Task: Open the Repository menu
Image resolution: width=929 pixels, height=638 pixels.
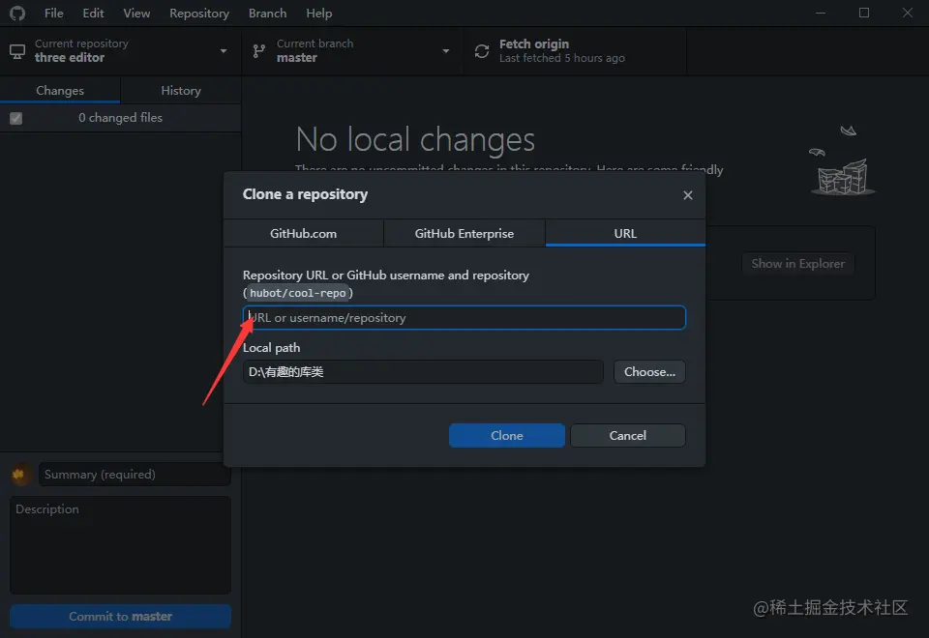Action: click(x=199, y=13)
